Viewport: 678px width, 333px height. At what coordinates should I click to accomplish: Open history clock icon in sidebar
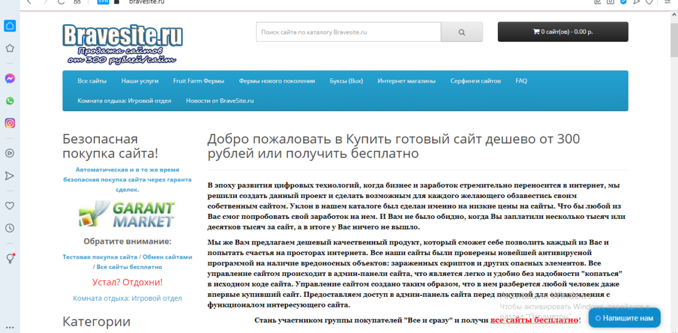pos(10,228)
